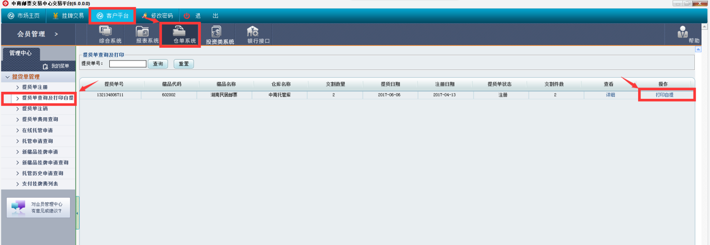Screen dimensions: 710x245
Task: Collapse the left sidebar panel handle
Action: tap(78, 214)
